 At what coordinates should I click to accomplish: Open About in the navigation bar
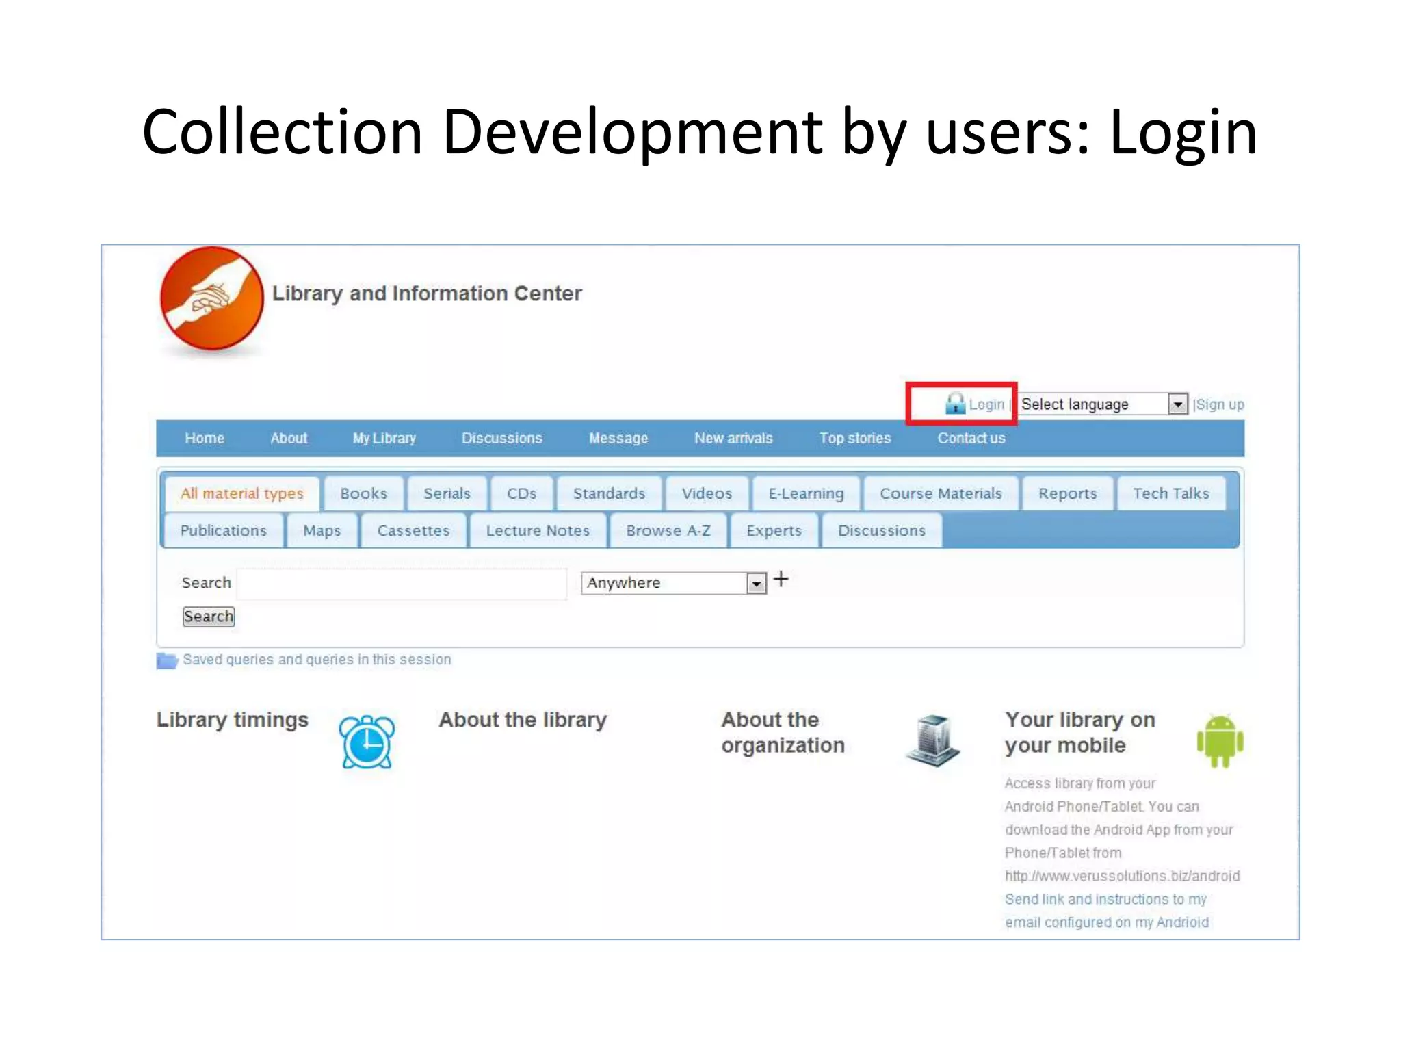289,438
